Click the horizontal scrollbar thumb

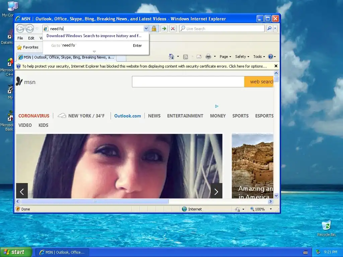[x=94, y=201]
